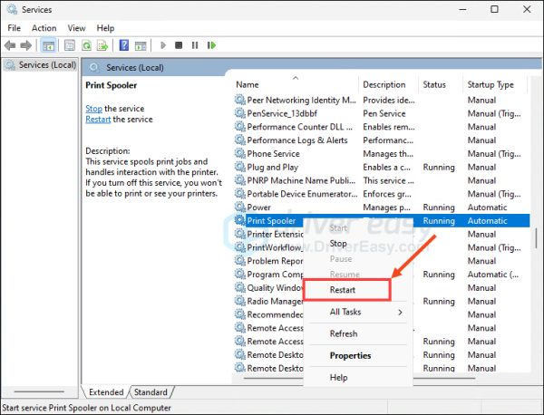
Task: Open the blue Help toolbar icon
Action: [x=123, y=45]
